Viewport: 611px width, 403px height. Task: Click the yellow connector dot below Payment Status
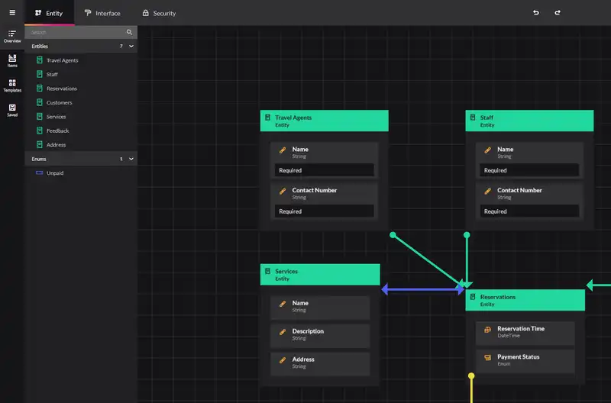click(x=471, y=376)
